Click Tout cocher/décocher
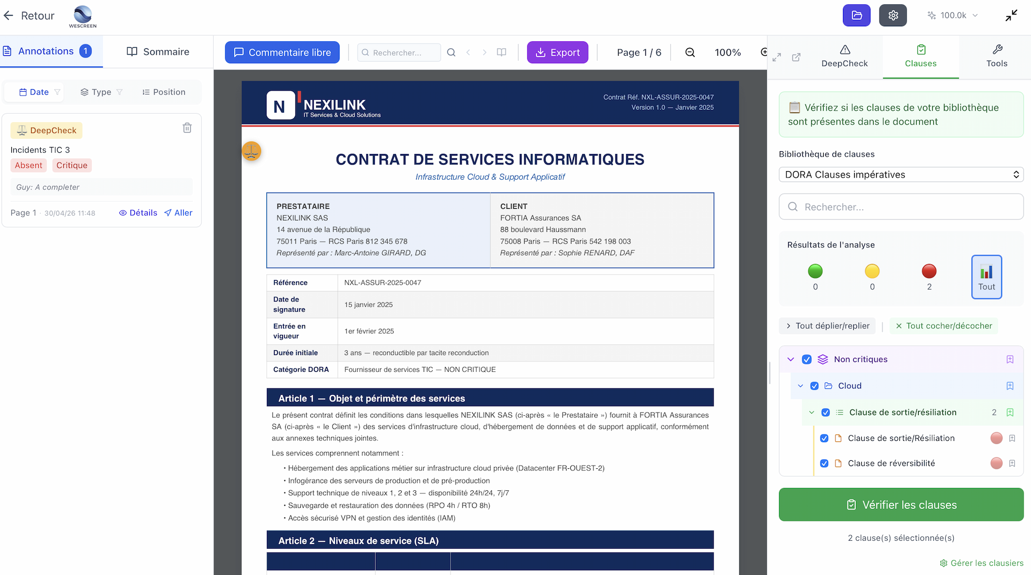Image resolution: width=1031 pixels, height=575 pixels. [944, 326]
